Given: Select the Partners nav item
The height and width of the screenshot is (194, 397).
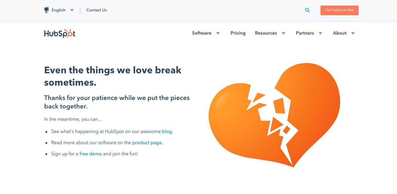Looking at the screenshot, I should 305,33.
